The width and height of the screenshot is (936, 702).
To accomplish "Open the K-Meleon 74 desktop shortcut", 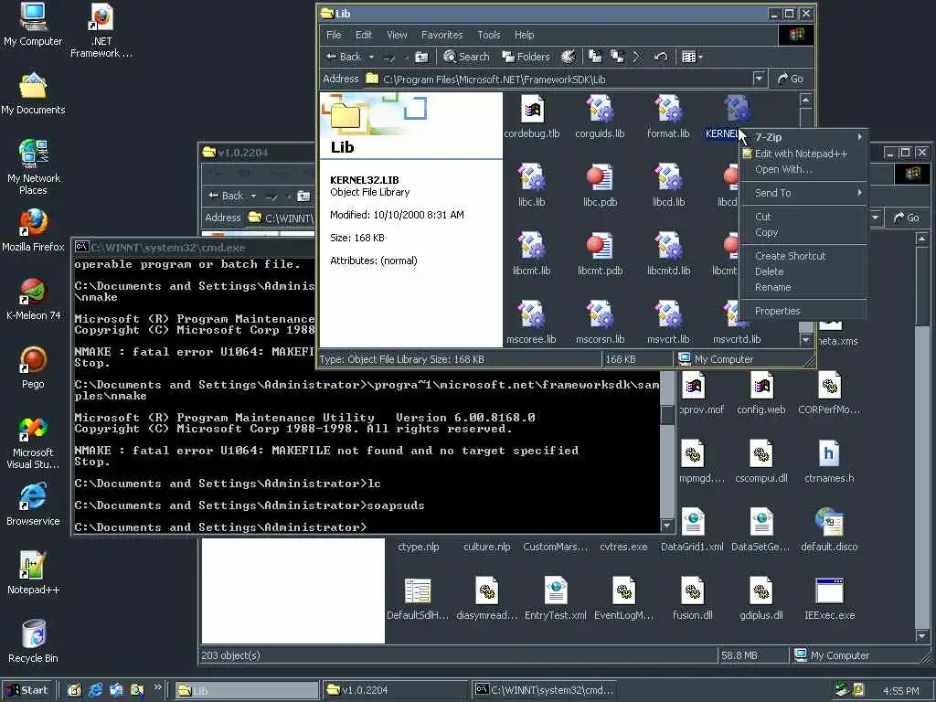I will (x=33, y=299).
